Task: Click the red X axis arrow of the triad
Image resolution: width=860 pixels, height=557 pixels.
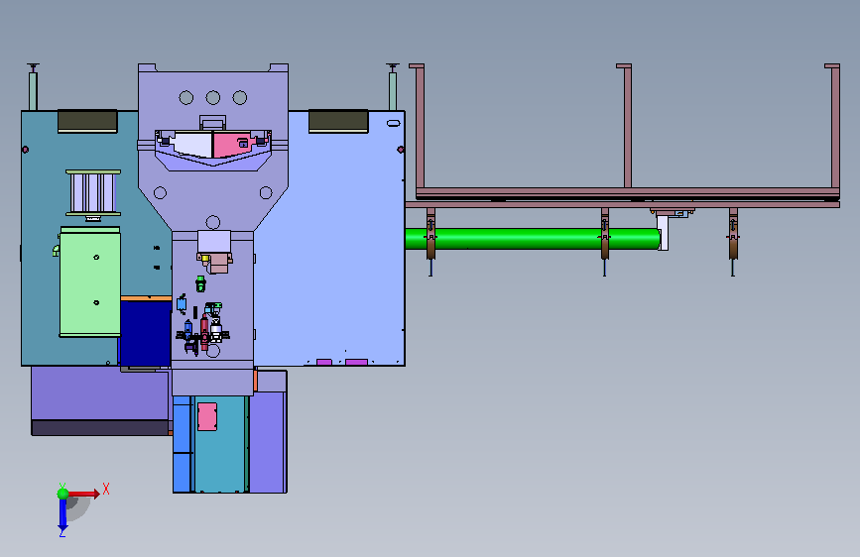Action: [84, 494]
